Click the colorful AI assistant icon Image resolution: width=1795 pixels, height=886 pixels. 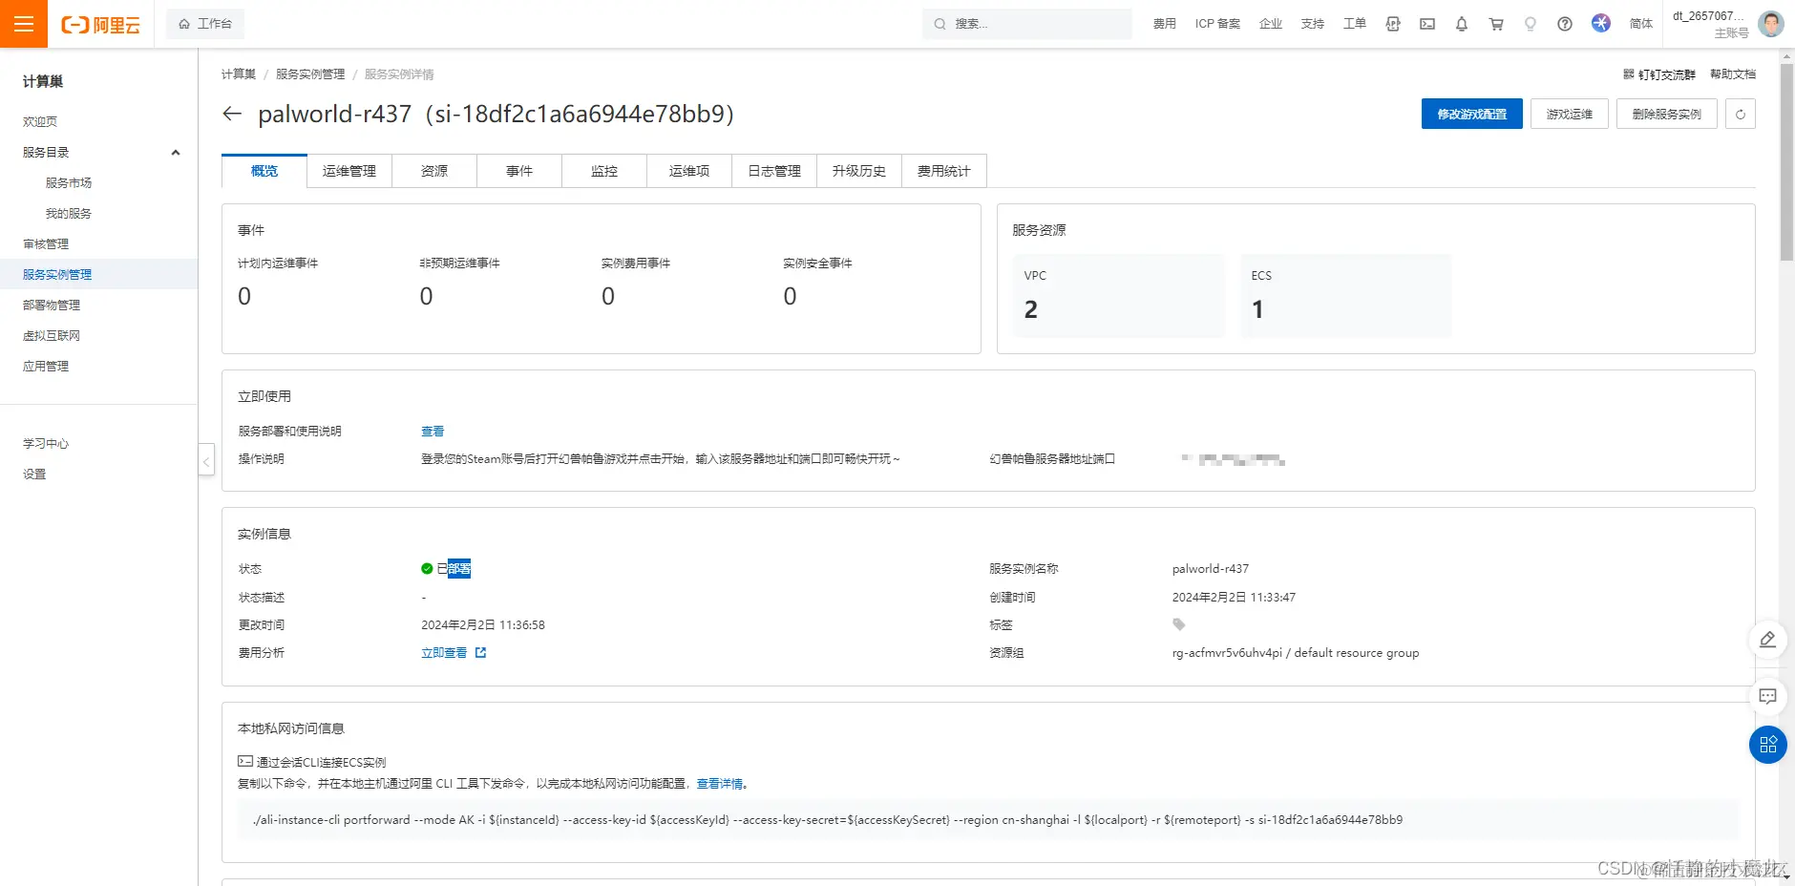[1601, 23]
